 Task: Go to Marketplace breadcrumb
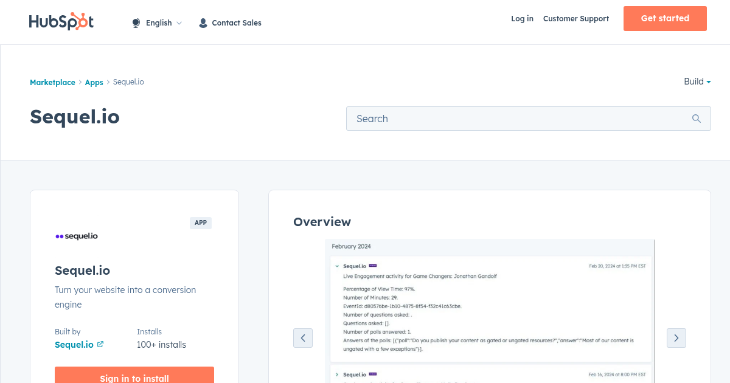(52, 82)
